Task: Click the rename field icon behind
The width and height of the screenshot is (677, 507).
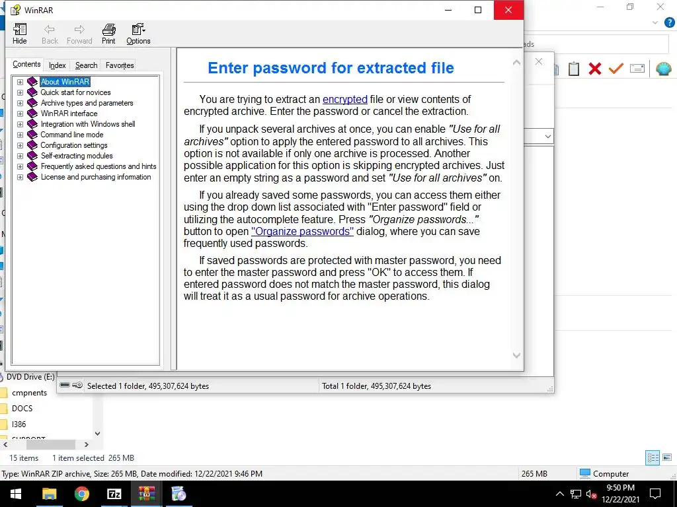Action: (637, 69)
